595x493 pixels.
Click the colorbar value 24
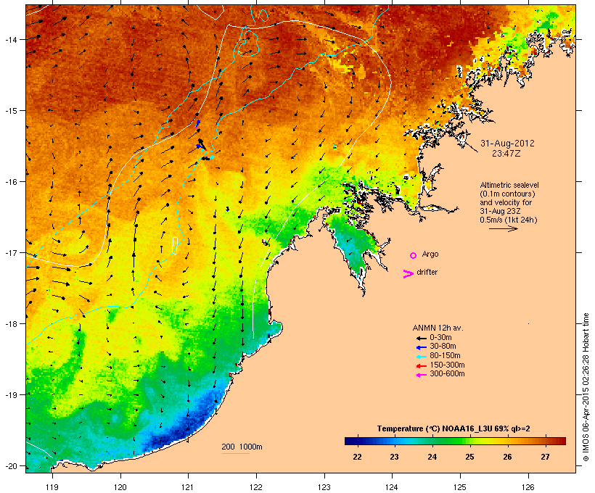click(432, 457)
